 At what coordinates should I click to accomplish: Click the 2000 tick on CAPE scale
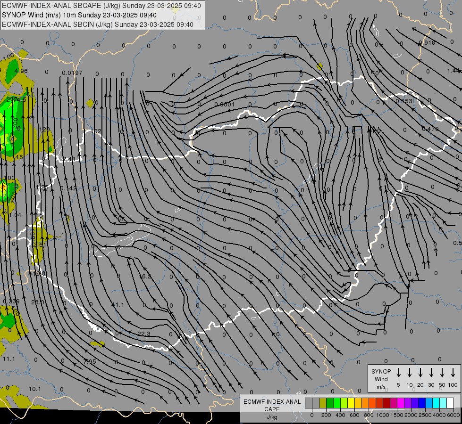[411, 415]
